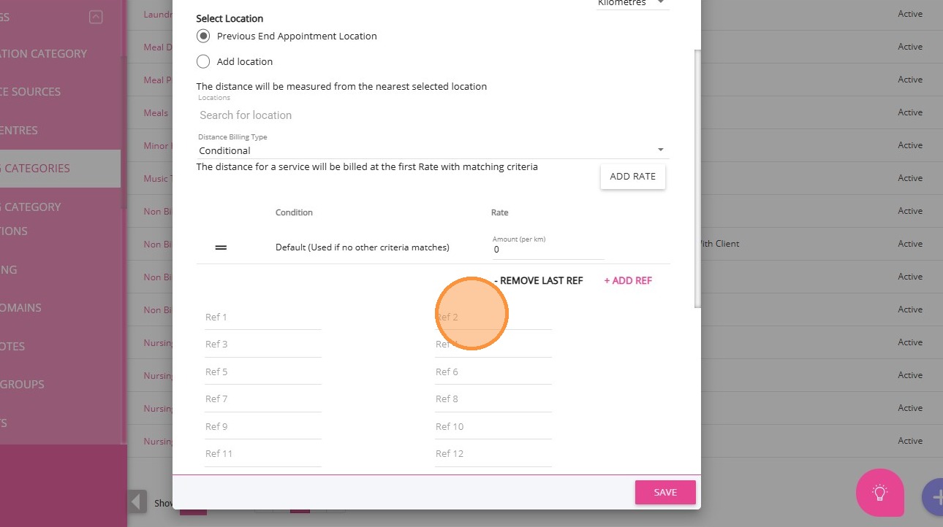Click the - REMOVE LAST REF link
This screenshot has height=527, width=943.
click(539, 280)
